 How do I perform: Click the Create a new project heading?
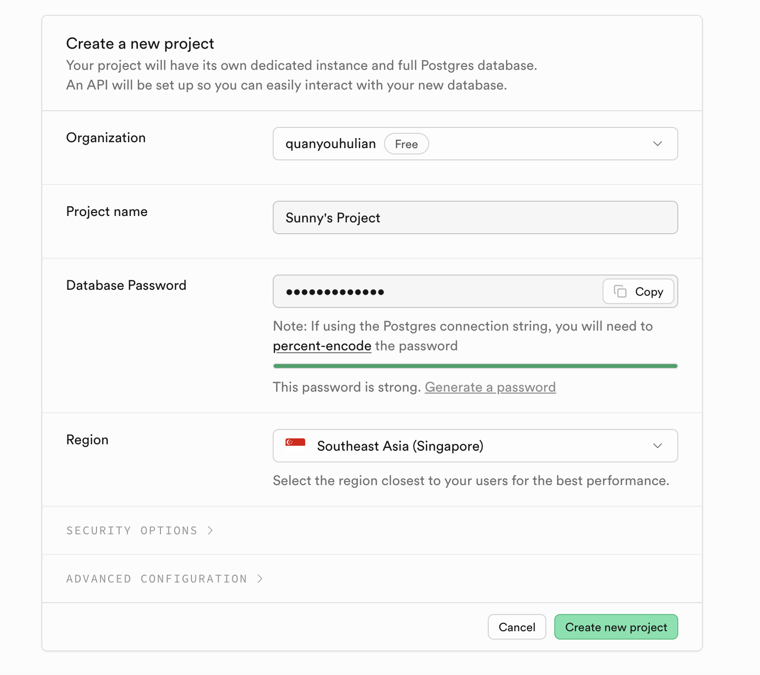click(140, 44)
